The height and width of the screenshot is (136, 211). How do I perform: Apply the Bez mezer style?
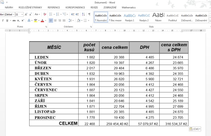(x=115, y=18)
